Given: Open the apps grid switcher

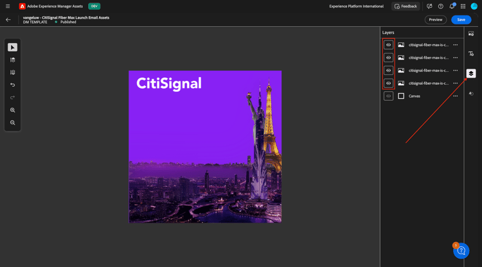Looking at the screenshot, I should [x=463, y=6].
